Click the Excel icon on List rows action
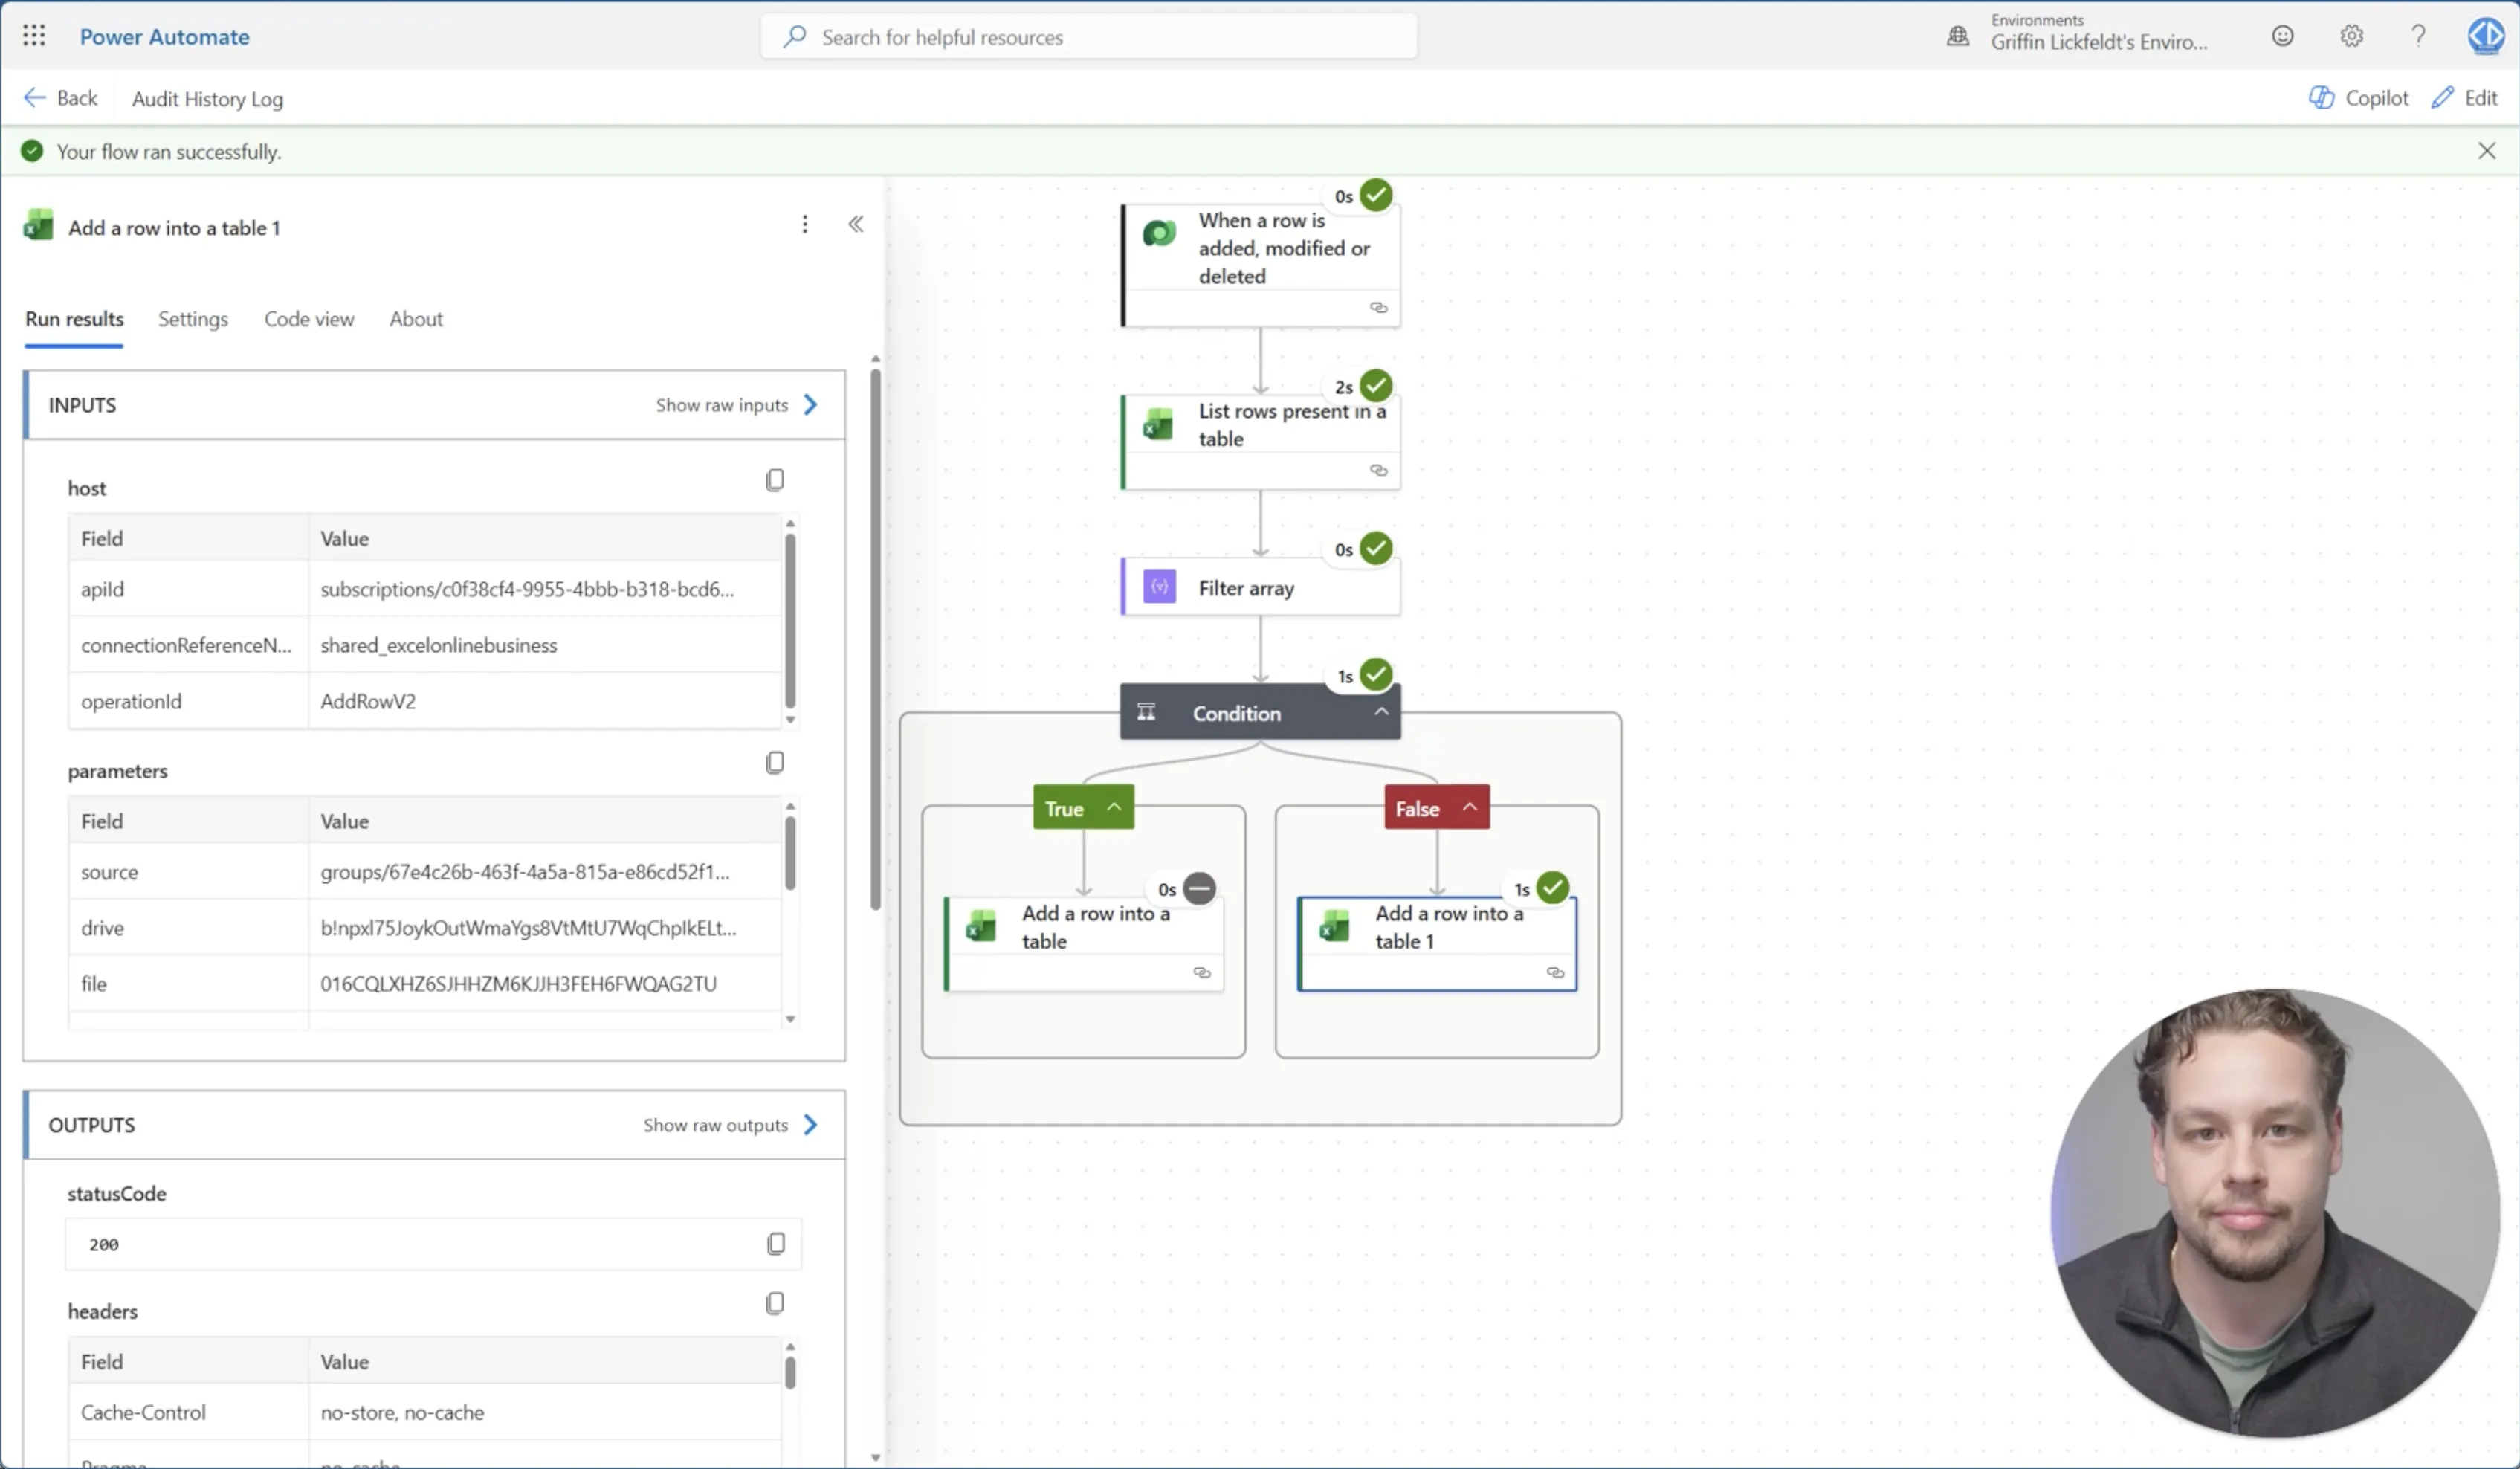This screenshot has height=1469, width=2520. point(1158,425)
